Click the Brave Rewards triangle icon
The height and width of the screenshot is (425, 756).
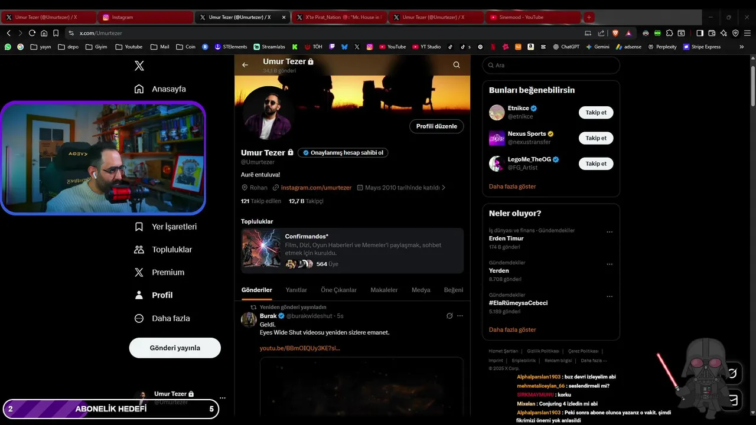[628, 33]
